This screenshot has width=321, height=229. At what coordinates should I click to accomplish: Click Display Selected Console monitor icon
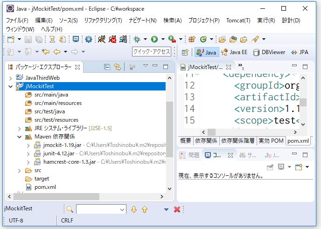281,167
